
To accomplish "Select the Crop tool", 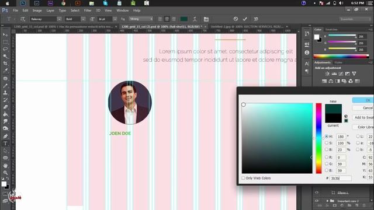I will pos(5,64).
